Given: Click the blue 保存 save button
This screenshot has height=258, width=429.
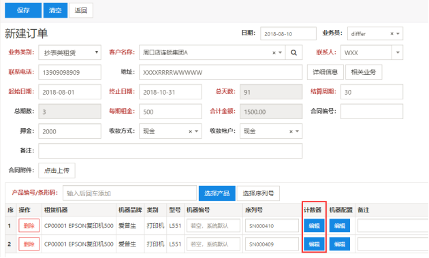Looking at the screenshot, I should tap(23, 10).
